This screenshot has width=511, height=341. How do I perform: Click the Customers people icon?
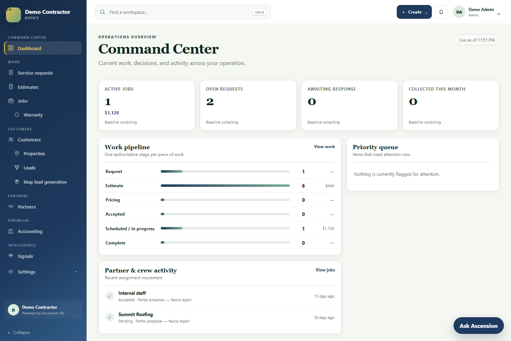tap(11, 140)
